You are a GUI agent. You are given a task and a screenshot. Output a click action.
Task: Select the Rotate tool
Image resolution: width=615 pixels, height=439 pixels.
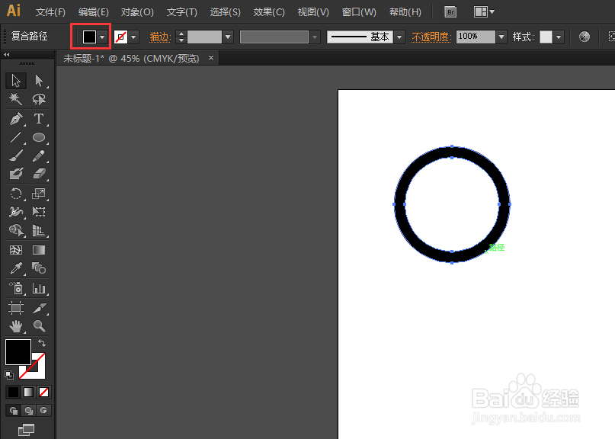coord(16,194)
